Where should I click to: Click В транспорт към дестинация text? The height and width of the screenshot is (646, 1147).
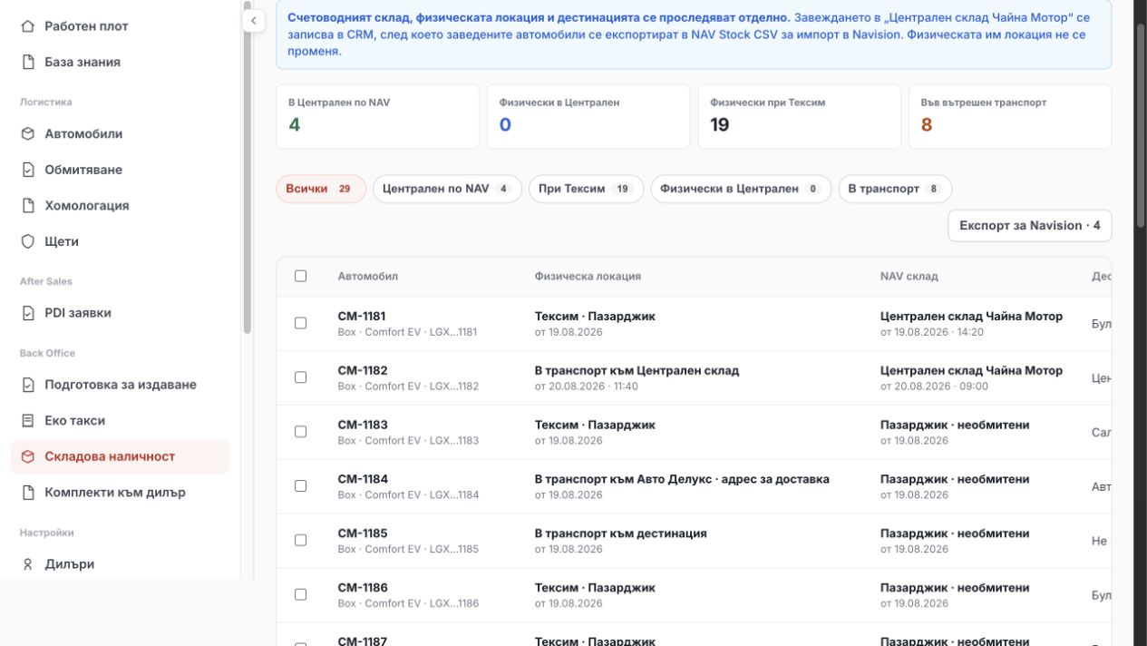click(x=620, y=534)
